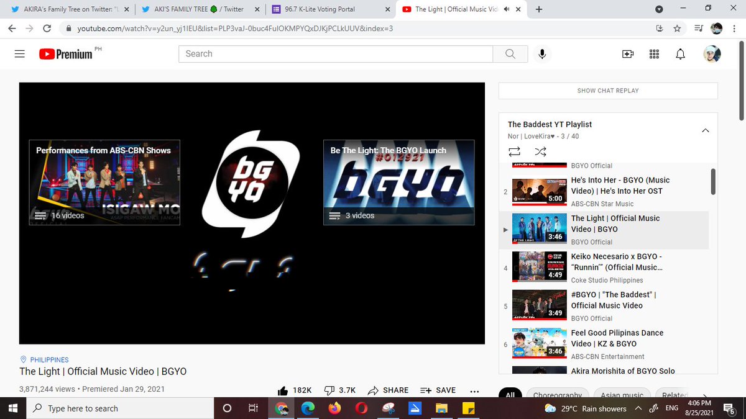Image resolution: width=746 pixels, height=419 pixels.
Task: Open a new browser tab
Action: point(538,9)
